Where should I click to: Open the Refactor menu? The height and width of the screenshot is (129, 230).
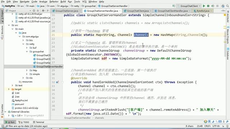(54, 1)
